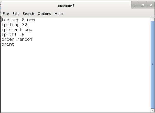Click on the ip_frag 32 line

14,25
